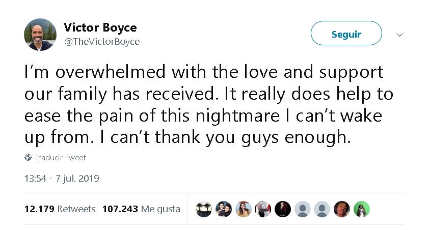Click the first default gray silhouette avatar

coord(303,209)
